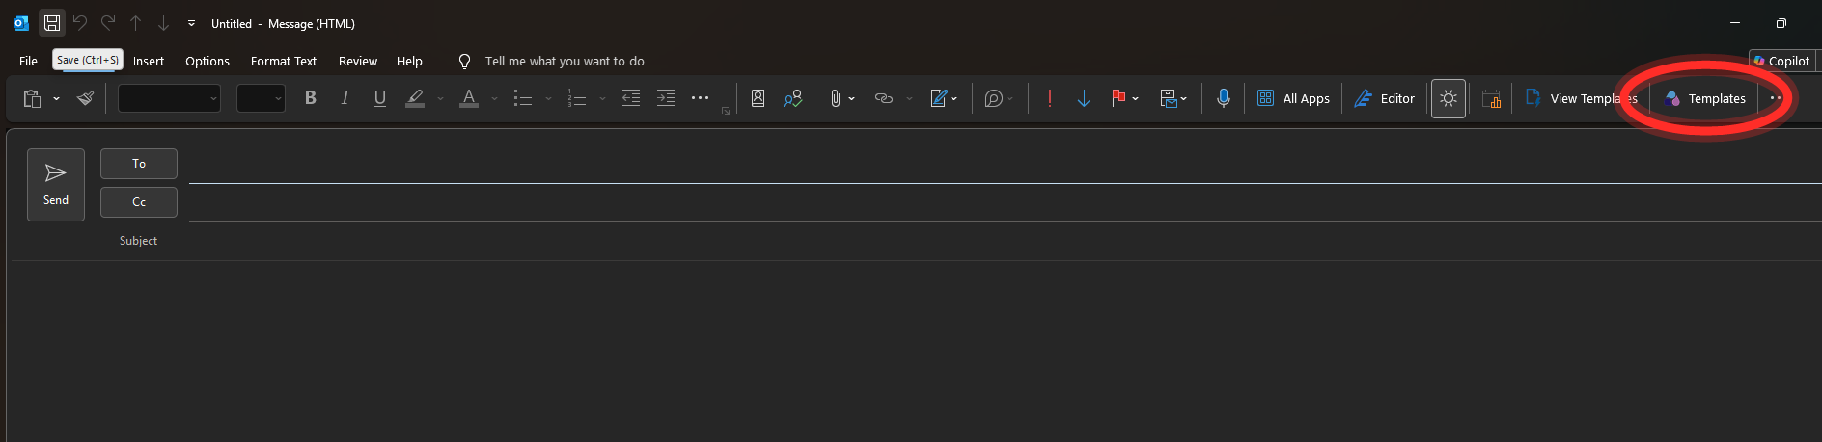Image resolution: width=1822 pixels, height=442 pixels.
Task: Toggle underline formatting
Action: [x=380, y=98]
